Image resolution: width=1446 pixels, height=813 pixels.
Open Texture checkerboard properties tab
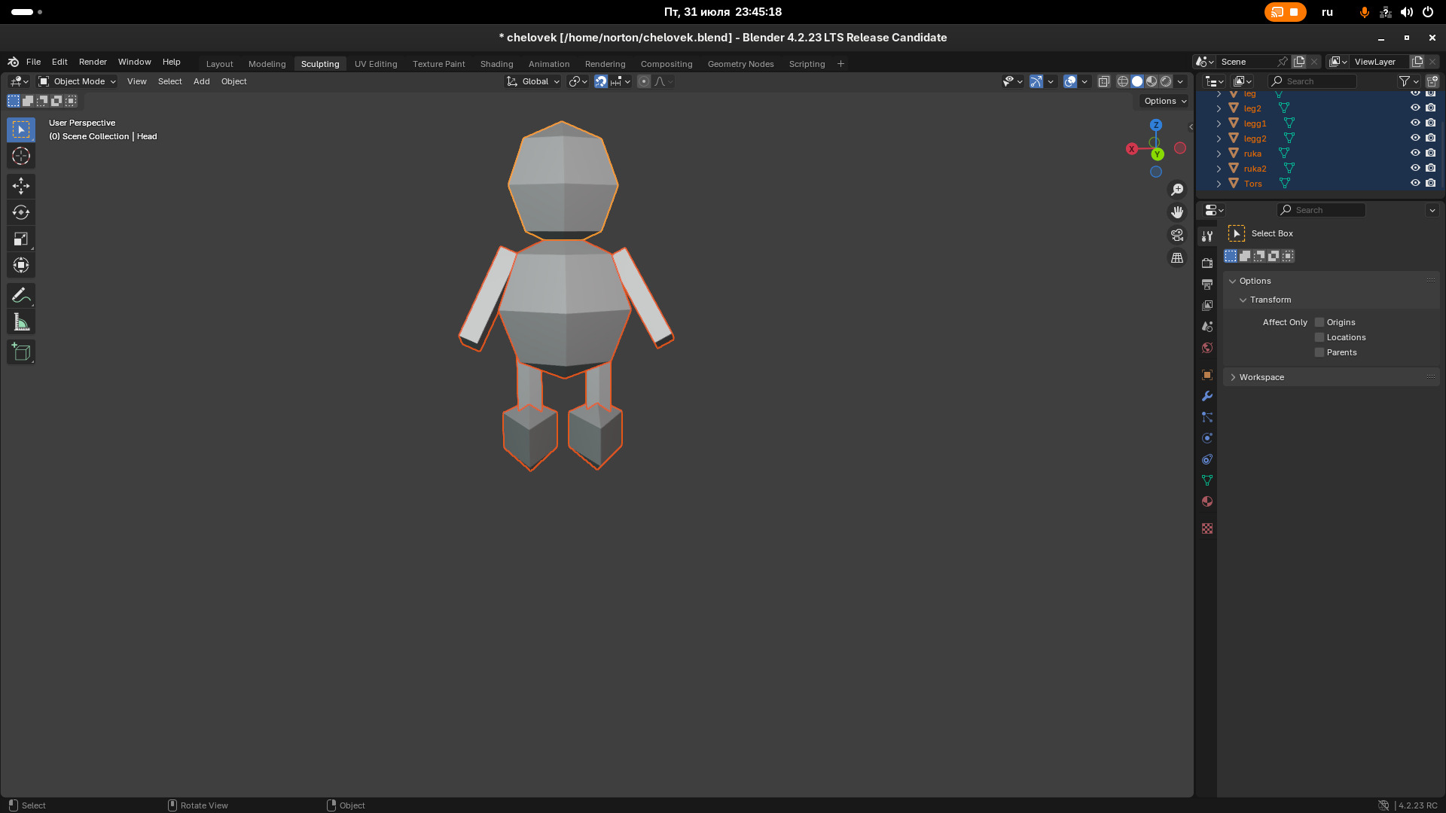(1207, 528)
